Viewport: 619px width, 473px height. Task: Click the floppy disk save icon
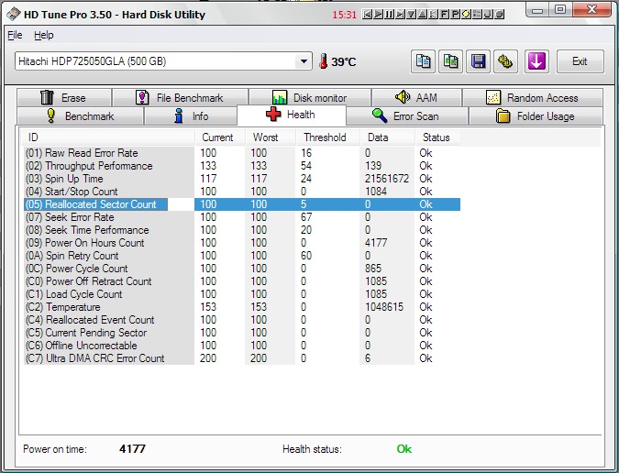[478, 61]
